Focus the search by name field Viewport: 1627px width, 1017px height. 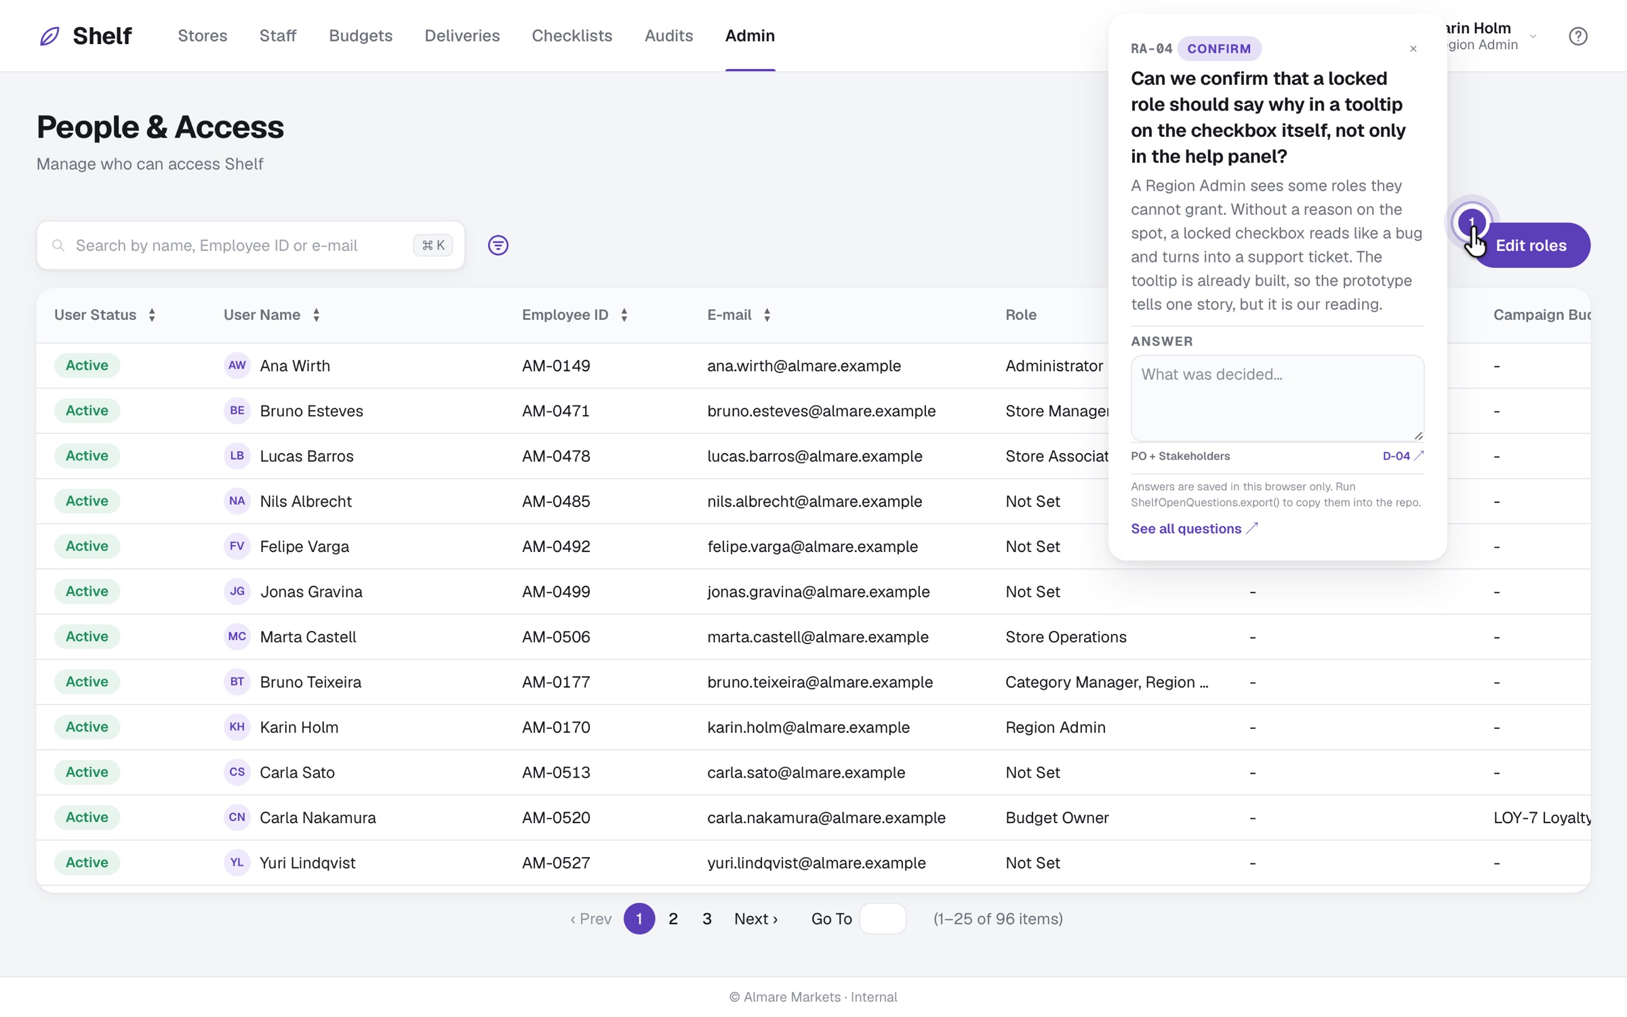point(251,245)
